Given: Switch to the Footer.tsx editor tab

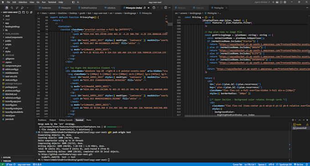Looking at the screenshot, I should click(x=45, y=8).
